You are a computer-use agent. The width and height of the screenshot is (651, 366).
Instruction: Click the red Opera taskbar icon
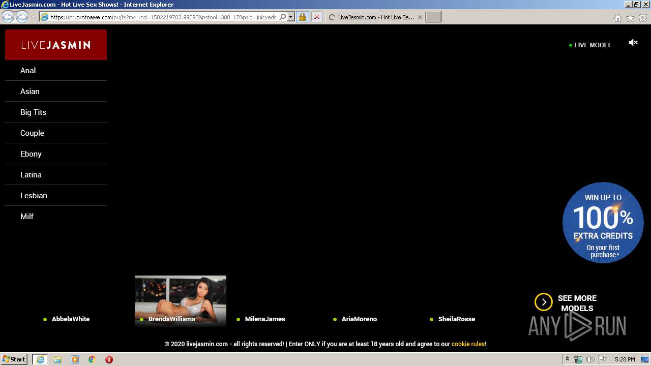[x=109, y=359]
